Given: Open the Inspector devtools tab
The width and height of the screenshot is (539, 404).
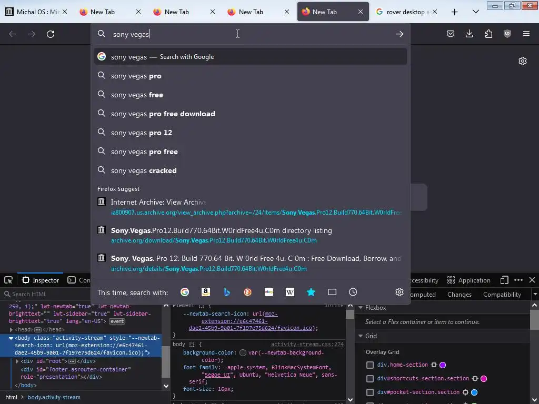Looking at the screenshot, I should point(41,280).
